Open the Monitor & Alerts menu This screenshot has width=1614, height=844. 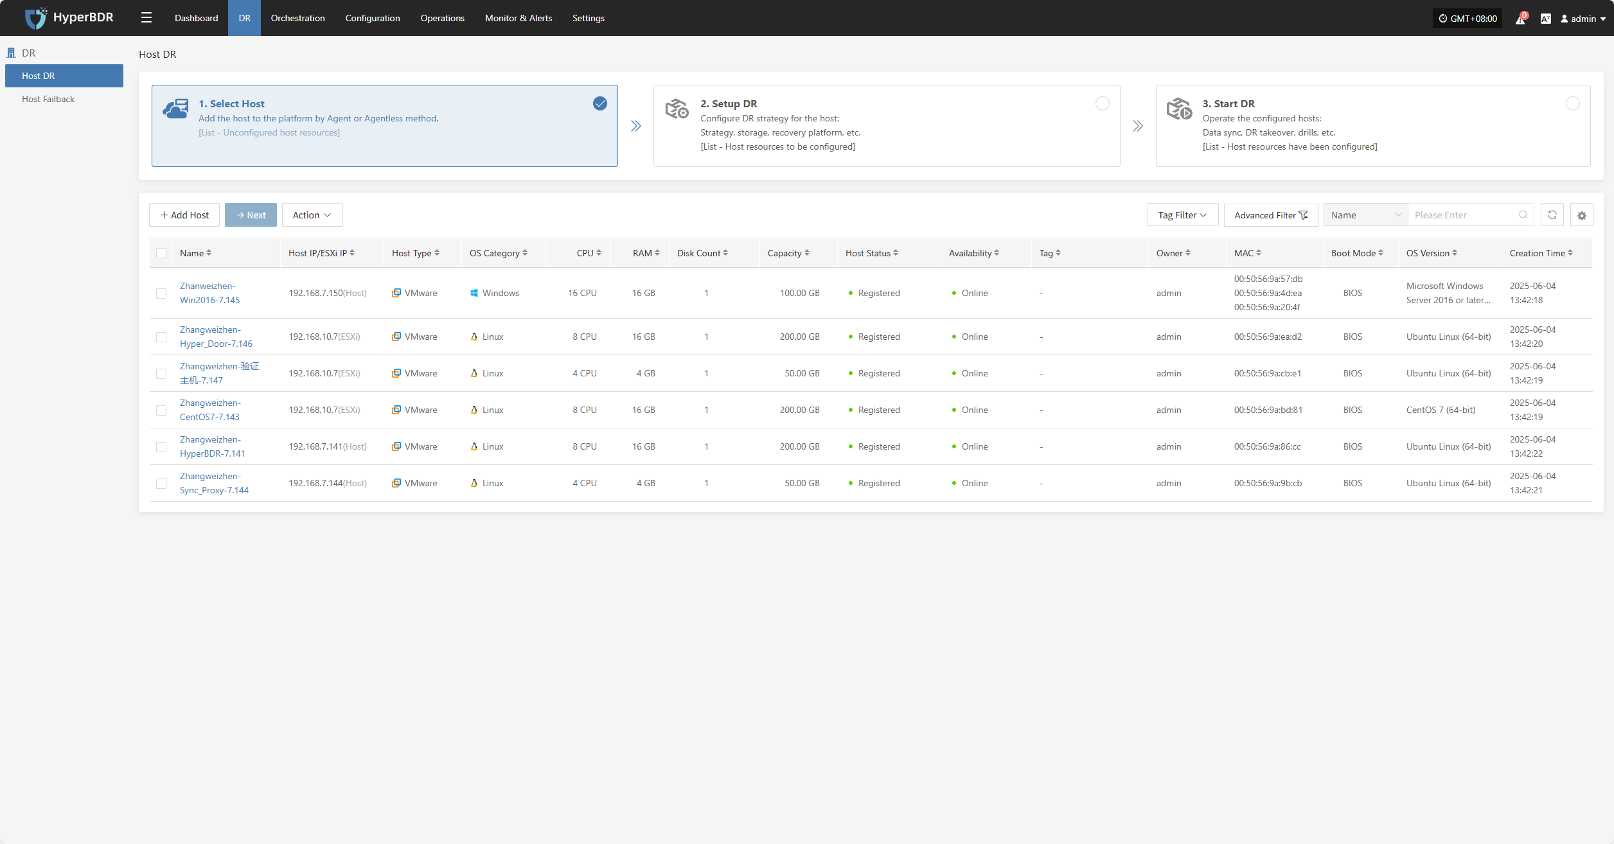519,18
